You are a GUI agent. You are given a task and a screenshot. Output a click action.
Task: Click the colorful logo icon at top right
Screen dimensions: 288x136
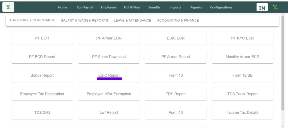pos(275,7)
